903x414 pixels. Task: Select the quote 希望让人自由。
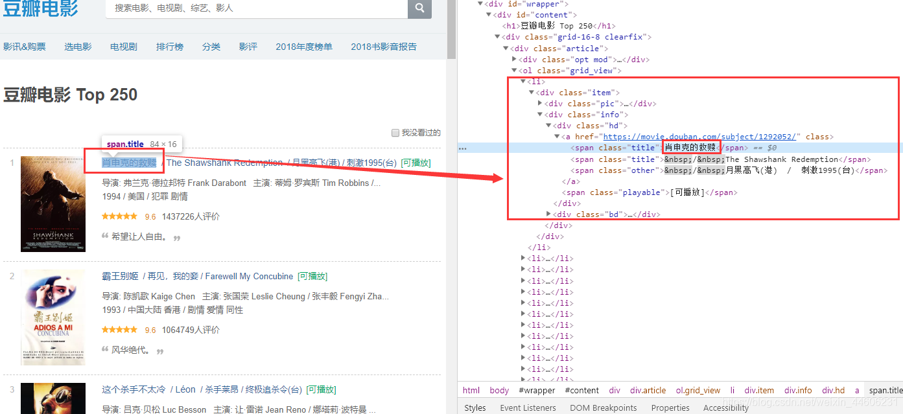(x=139, y=237)
